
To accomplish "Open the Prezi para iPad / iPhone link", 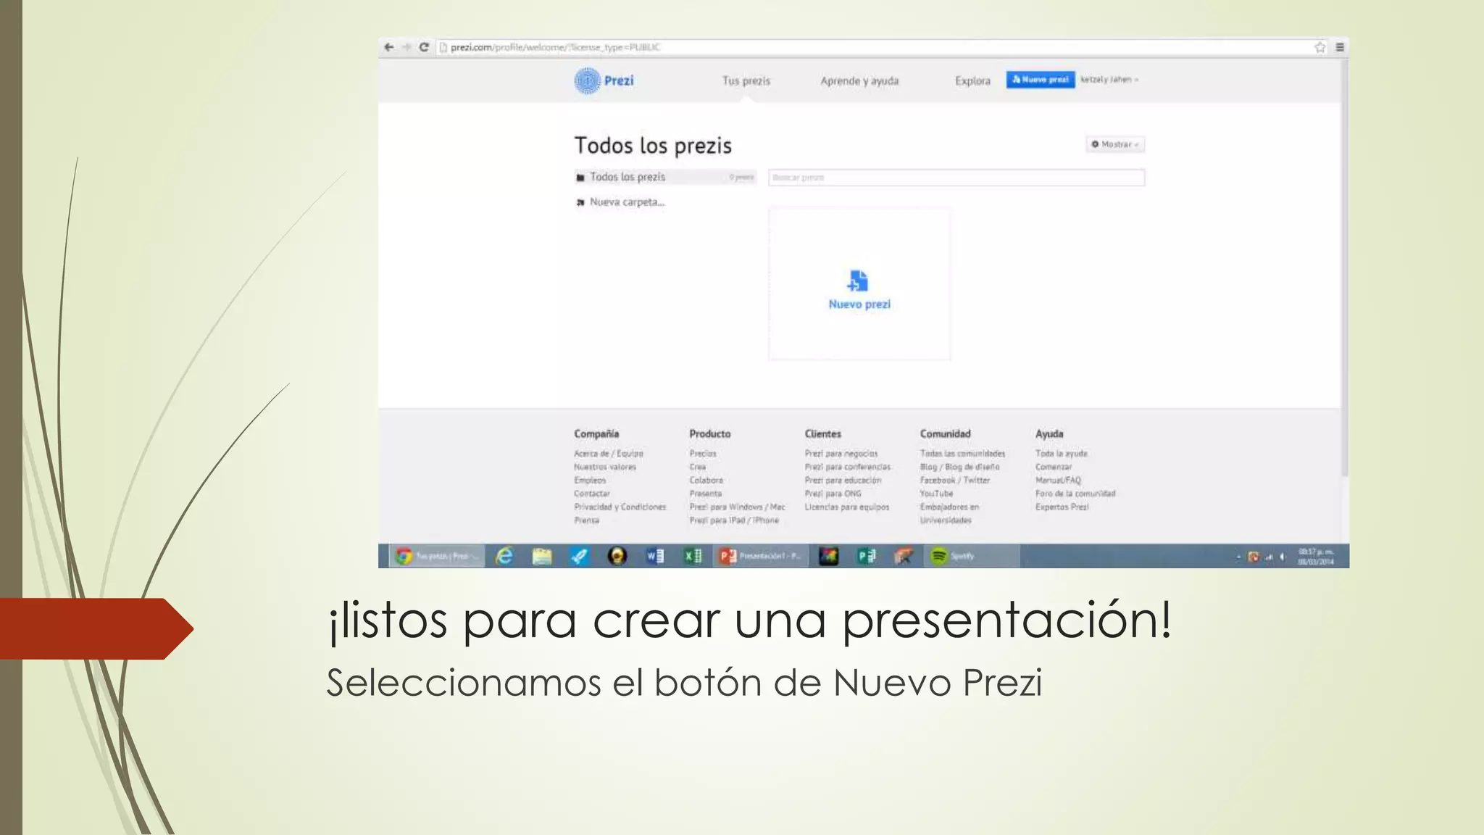I will 734,520.
